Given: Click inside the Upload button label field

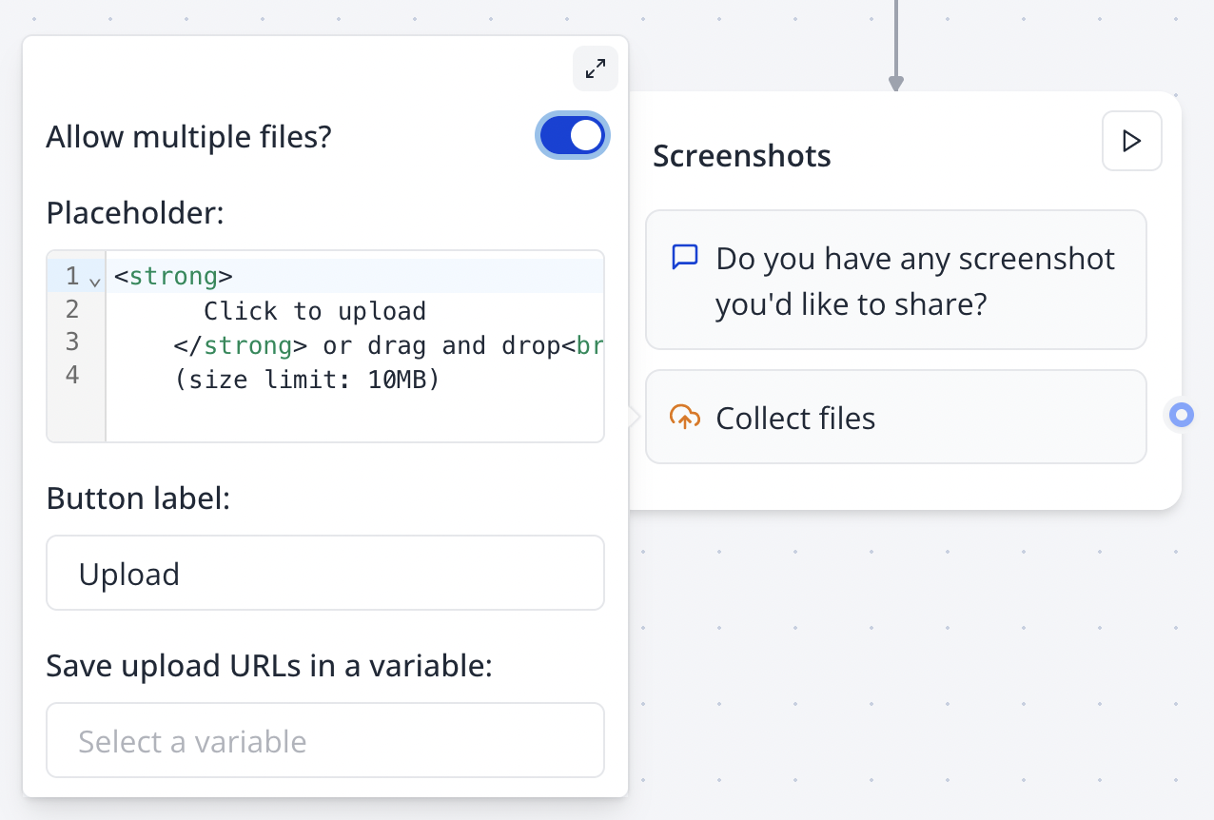Looking at the screenshot, I should (x=325, y=573).
